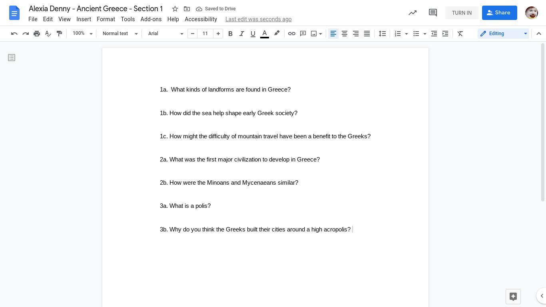Activate the paint format roller
546x307 pixels.
59,34
